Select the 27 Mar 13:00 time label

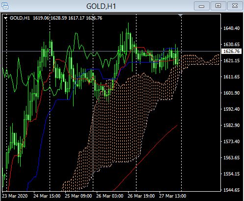coord(172,196)
